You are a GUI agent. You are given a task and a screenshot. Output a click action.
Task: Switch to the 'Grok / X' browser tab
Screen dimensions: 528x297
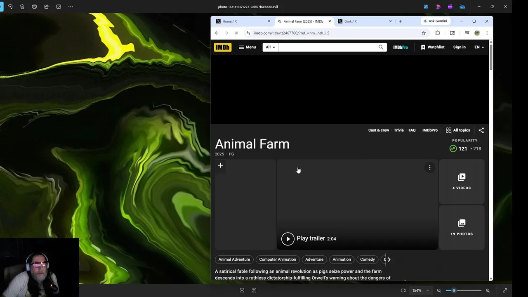pos(365,21)
